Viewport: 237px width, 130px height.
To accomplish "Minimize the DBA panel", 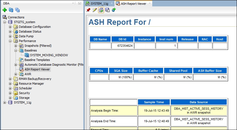I will pyautogui.click(x=80, y=3).
